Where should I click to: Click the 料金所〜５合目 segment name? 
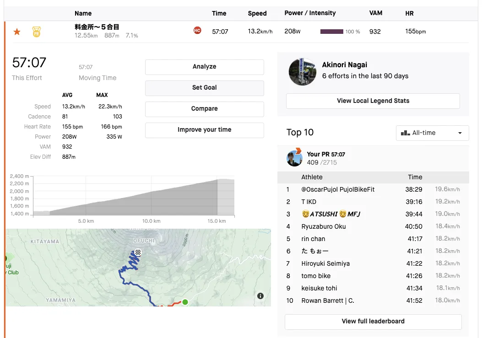point(97,27)
